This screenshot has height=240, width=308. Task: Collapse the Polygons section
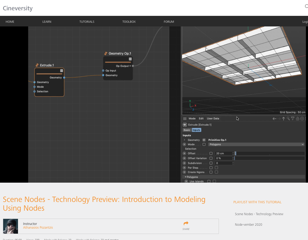(186, 177)
